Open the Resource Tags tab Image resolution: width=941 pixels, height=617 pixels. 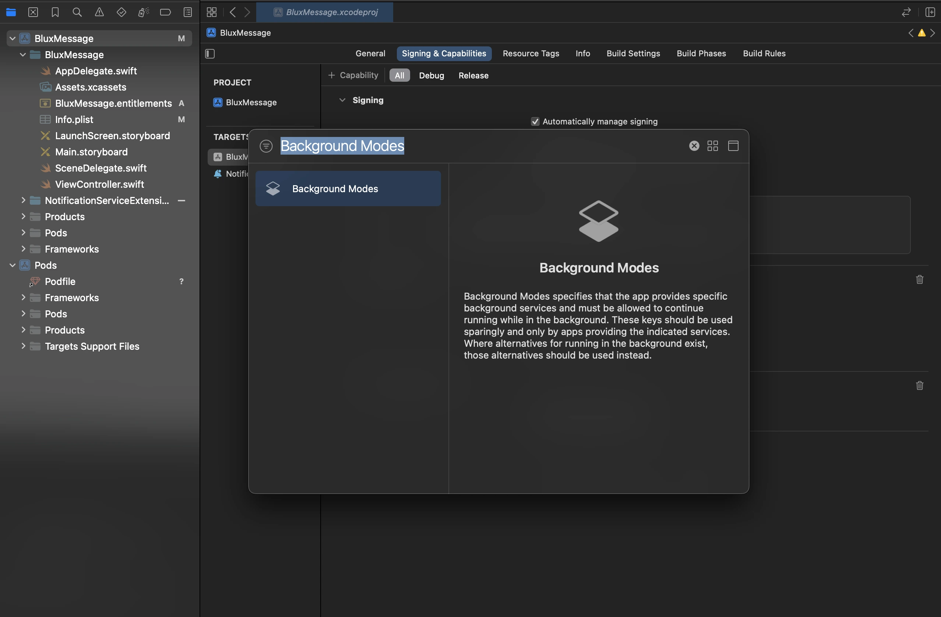pyautogui.click(x=531, y=54)
